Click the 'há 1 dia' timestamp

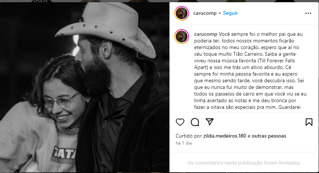184,143
